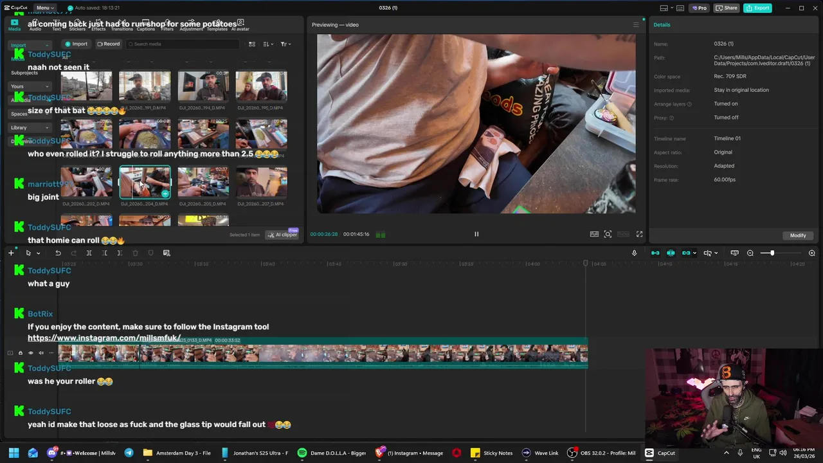Toggle auto snapping on timeline

(671, 253)
